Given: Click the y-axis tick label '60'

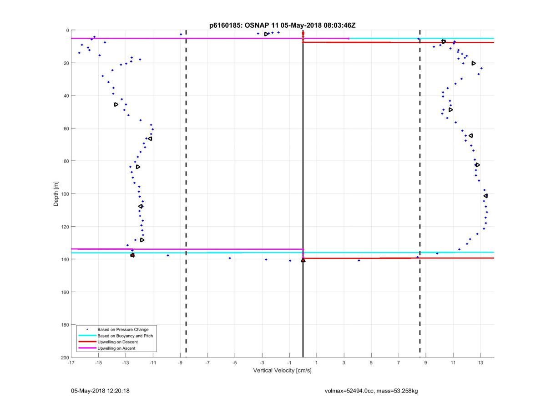Looking at the screenshot, I should tap(66, 129).
